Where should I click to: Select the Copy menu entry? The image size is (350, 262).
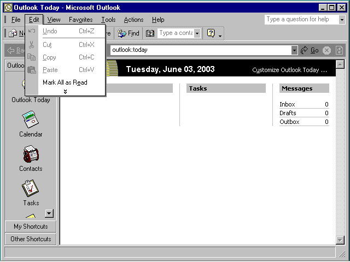(65, 57)
